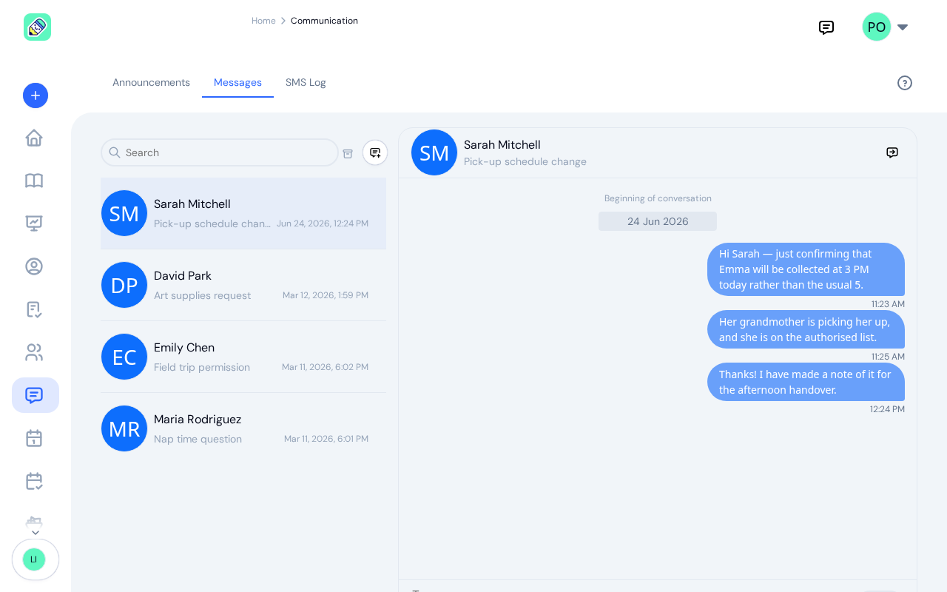Open the David Park conversation

point(243,285)
